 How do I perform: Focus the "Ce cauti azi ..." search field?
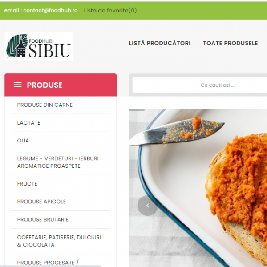[x=199, y=85]
